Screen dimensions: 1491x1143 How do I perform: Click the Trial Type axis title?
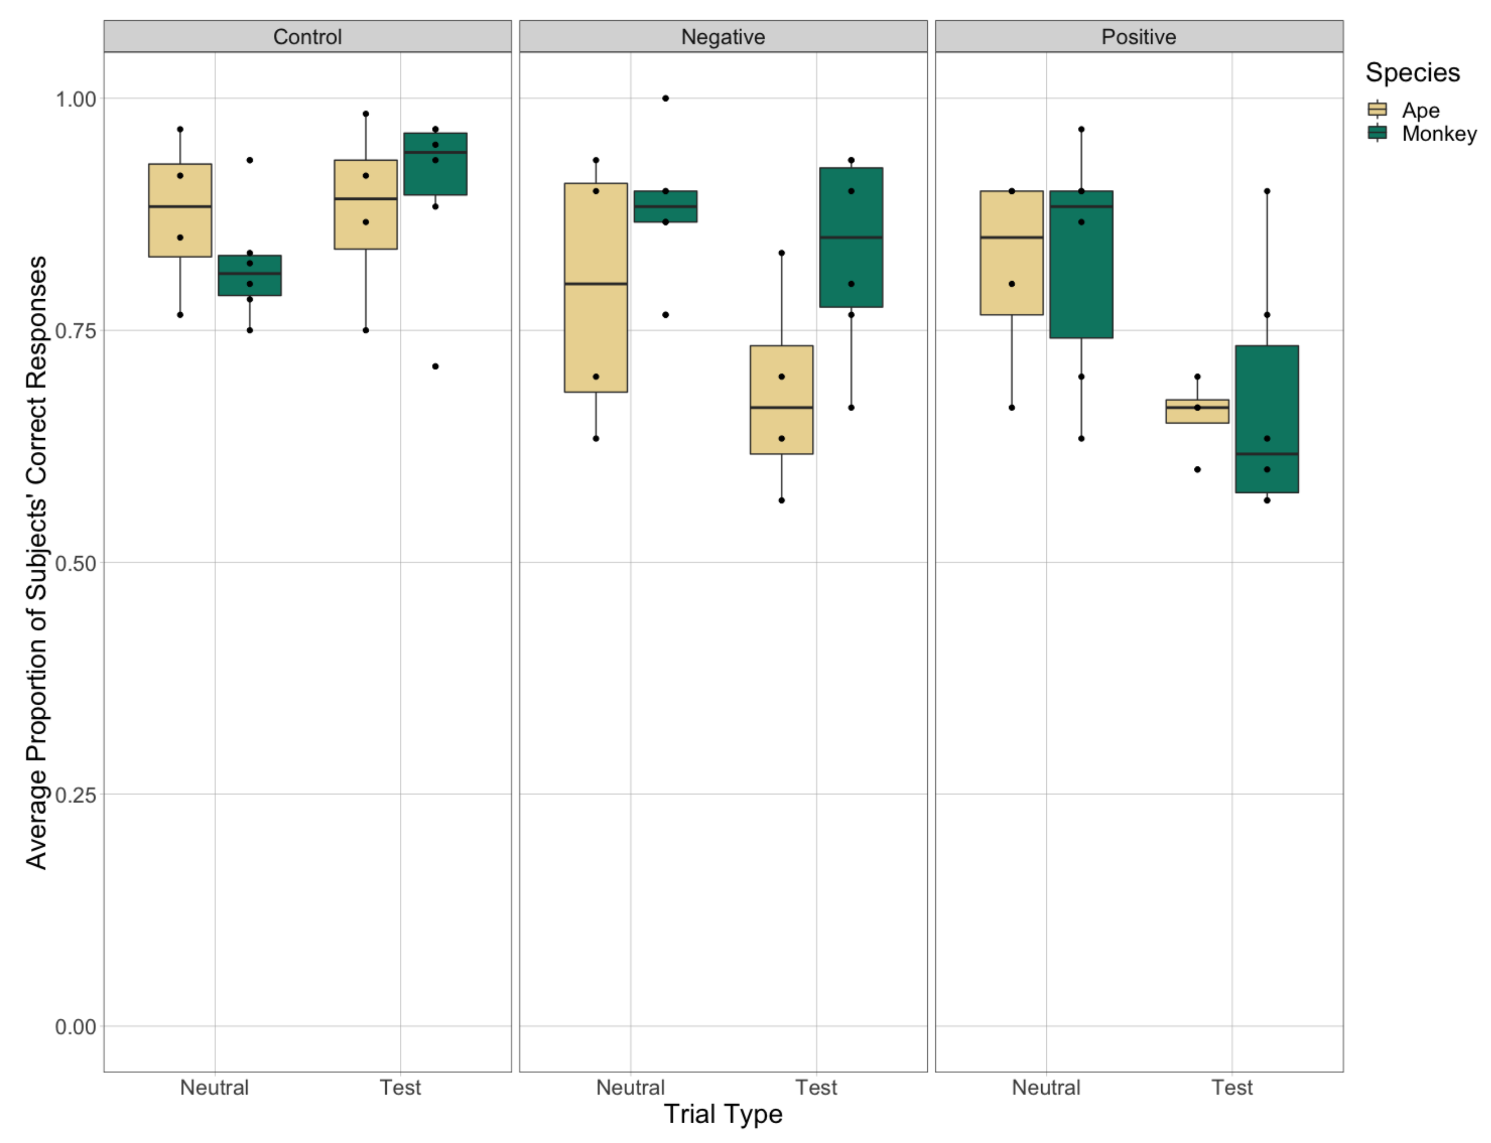(723, 1114)
